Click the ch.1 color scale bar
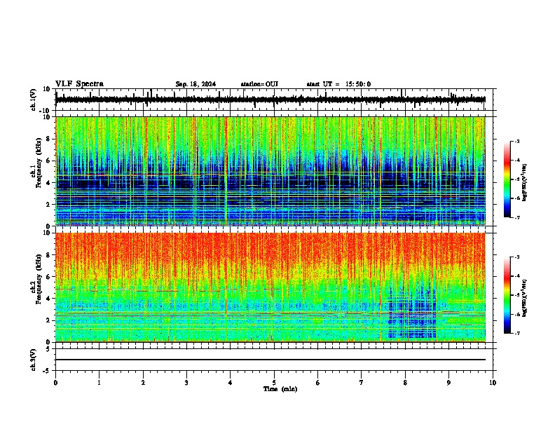The height and width of the screenshot is (429, 555). pyautogui.click(x=507, y=179)
